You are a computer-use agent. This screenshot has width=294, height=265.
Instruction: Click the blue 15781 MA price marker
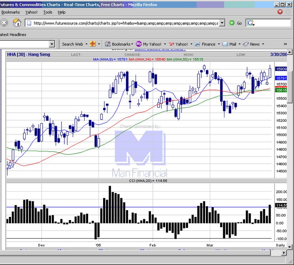[x=281, y=78]
